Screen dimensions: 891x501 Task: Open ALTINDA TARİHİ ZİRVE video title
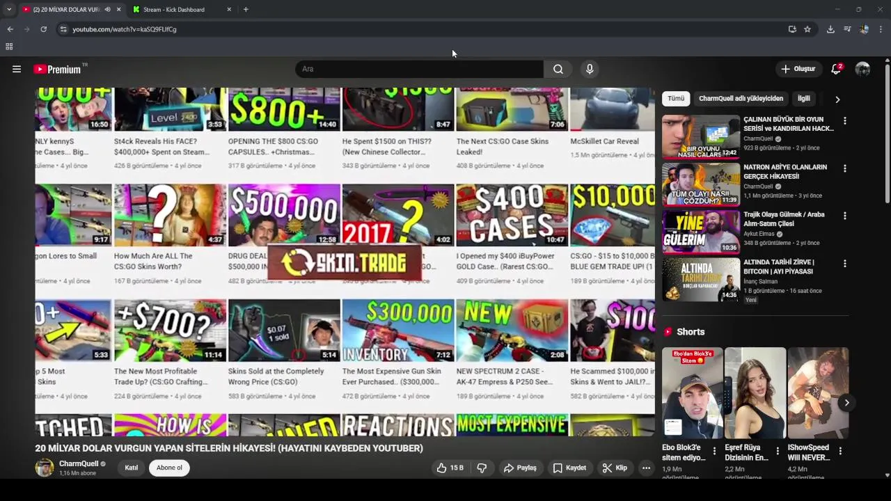click(779, 267)
